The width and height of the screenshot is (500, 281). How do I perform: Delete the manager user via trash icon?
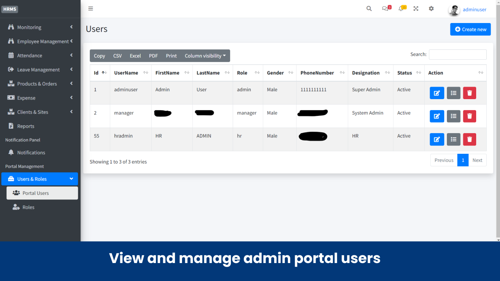469,116
